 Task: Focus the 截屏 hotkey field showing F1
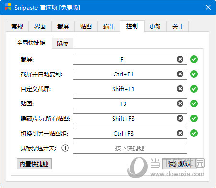(130, 59)
